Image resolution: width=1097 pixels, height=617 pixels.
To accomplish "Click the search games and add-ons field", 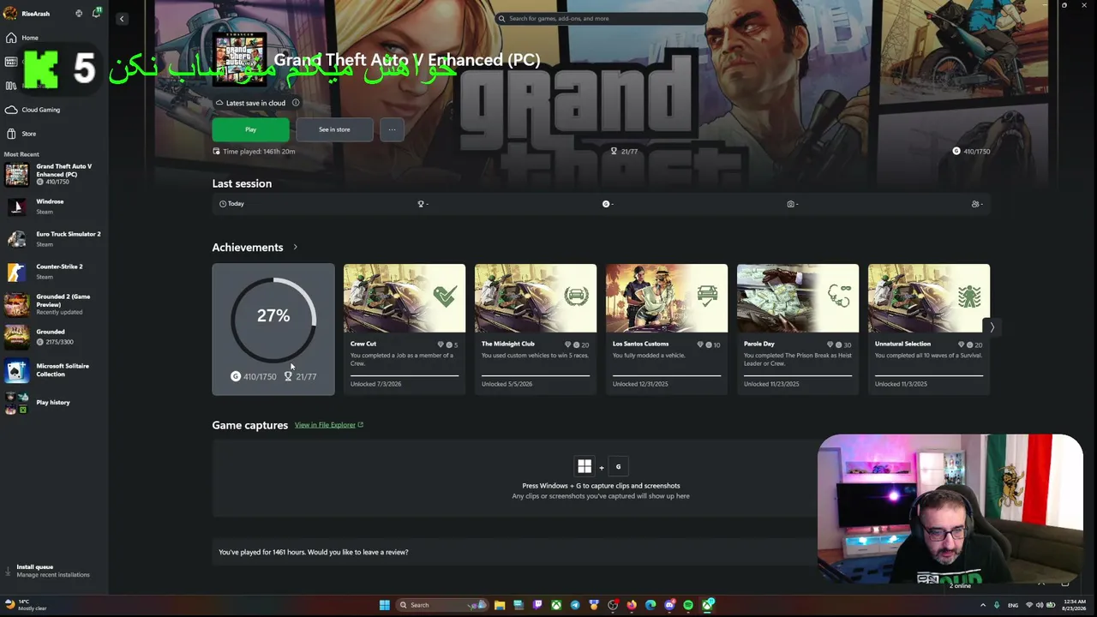I will (602, 18).
